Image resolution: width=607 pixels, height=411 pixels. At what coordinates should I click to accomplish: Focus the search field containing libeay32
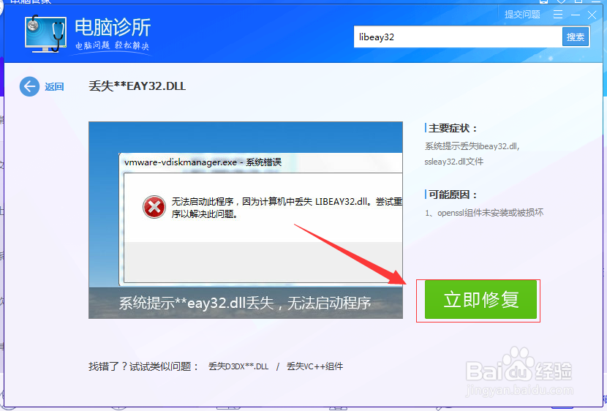pos(458,37)
